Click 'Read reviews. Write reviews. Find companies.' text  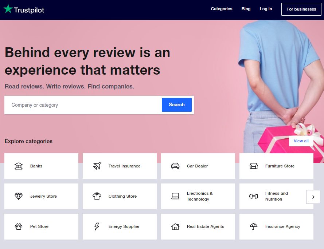point(69,86)
